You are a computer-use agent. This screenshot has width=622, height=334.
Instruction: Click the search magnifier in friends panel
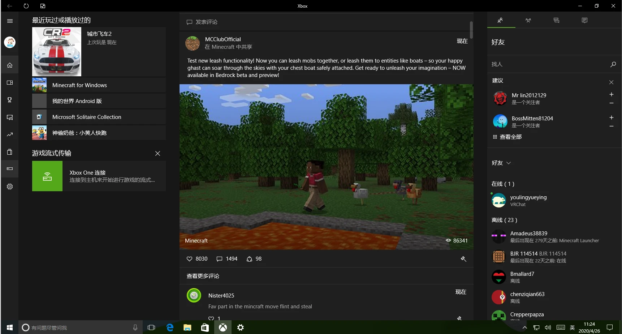(613, 64)
